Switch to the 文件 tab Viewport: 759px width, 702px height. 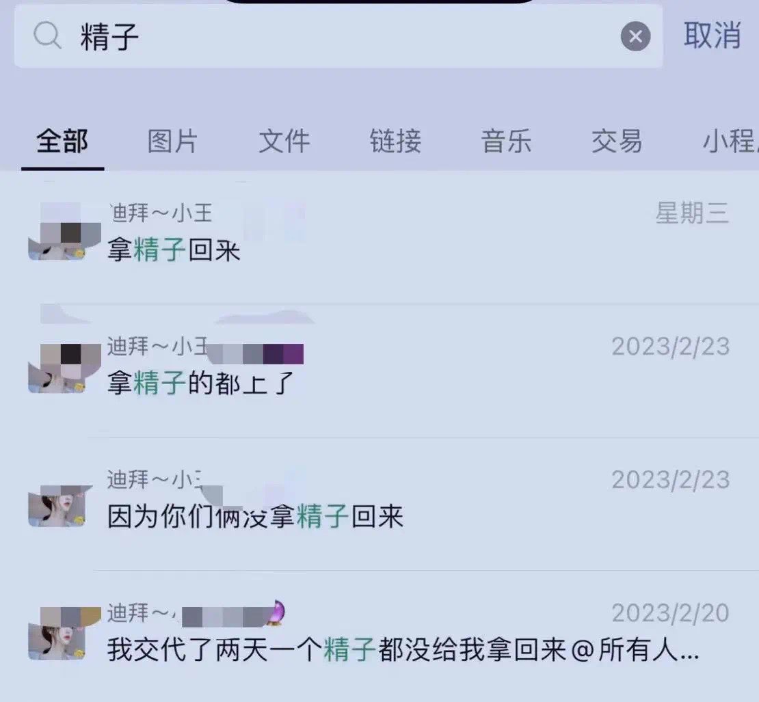[284, 141]
